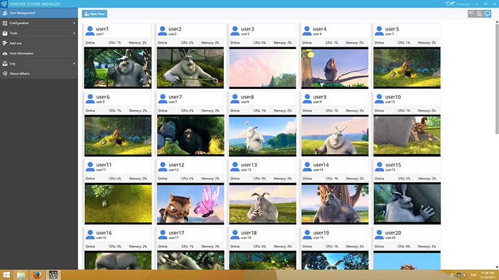The width and height of the screenshot is (499, 280).
Task: Open user4 desktop preview thumbnail
Action: coord(334,67)
